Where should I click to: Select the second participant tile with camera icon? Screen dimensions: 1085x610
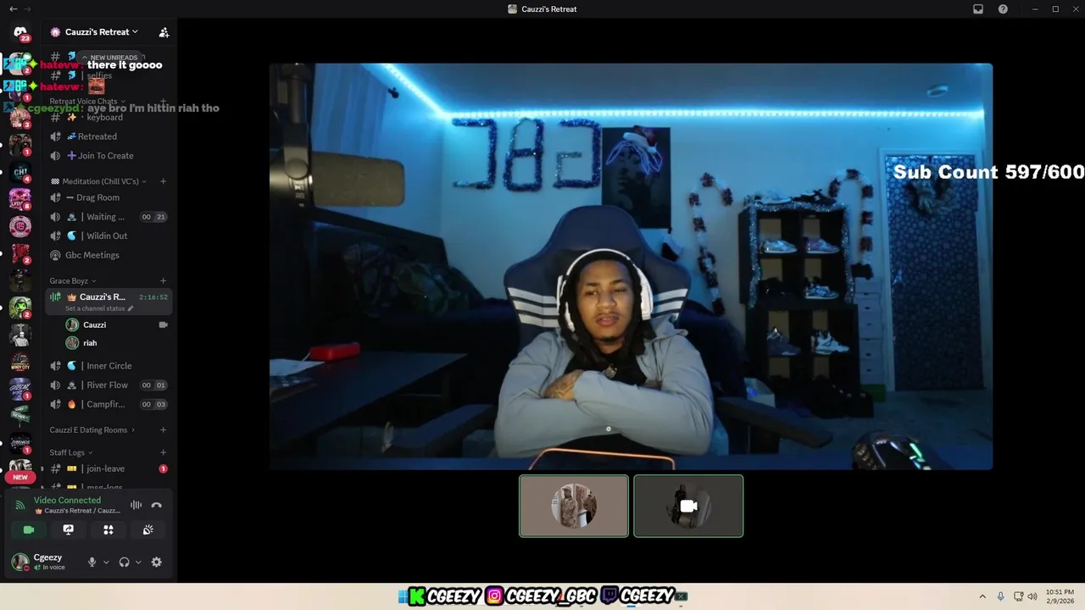tap(688, 506)
